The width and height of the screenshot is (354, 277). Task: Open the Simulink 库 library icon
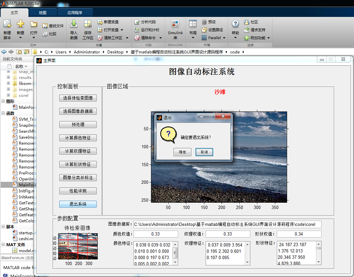pos(175,24)
